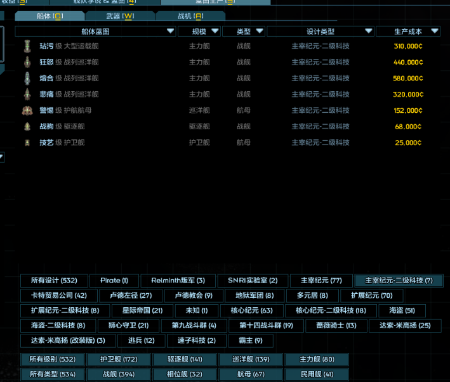Image resolution: width=450 pixels, height=382 pixels.
Task: Click the 580,000 cost value
Action: (x=408, y=78)
